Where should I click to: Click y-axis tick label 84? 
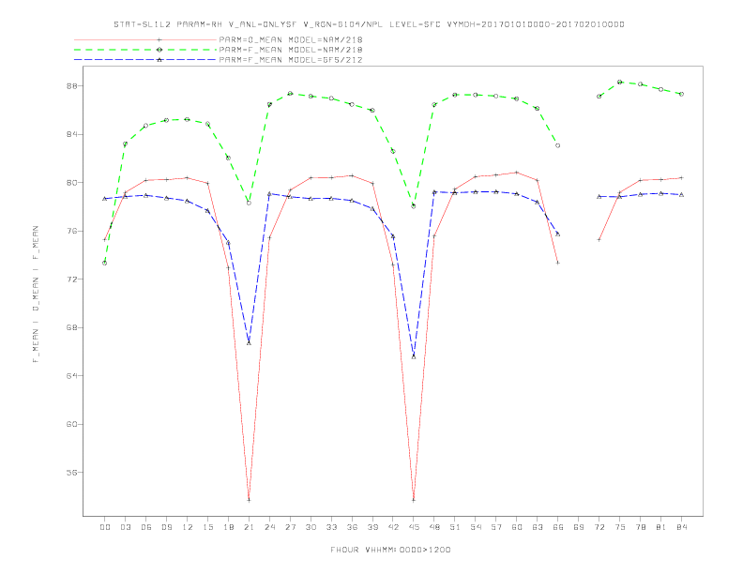click(x=71, y=134)
